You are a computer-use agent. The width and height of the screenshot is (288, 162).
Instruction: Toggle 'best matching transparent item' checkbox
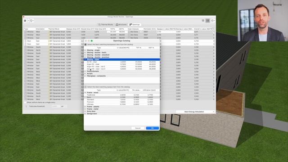(x=85, y=45)
